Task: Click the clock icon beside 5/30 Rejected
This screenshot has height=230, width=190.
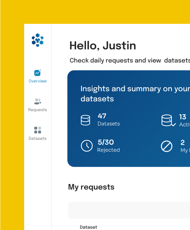Action: point(87,146)
